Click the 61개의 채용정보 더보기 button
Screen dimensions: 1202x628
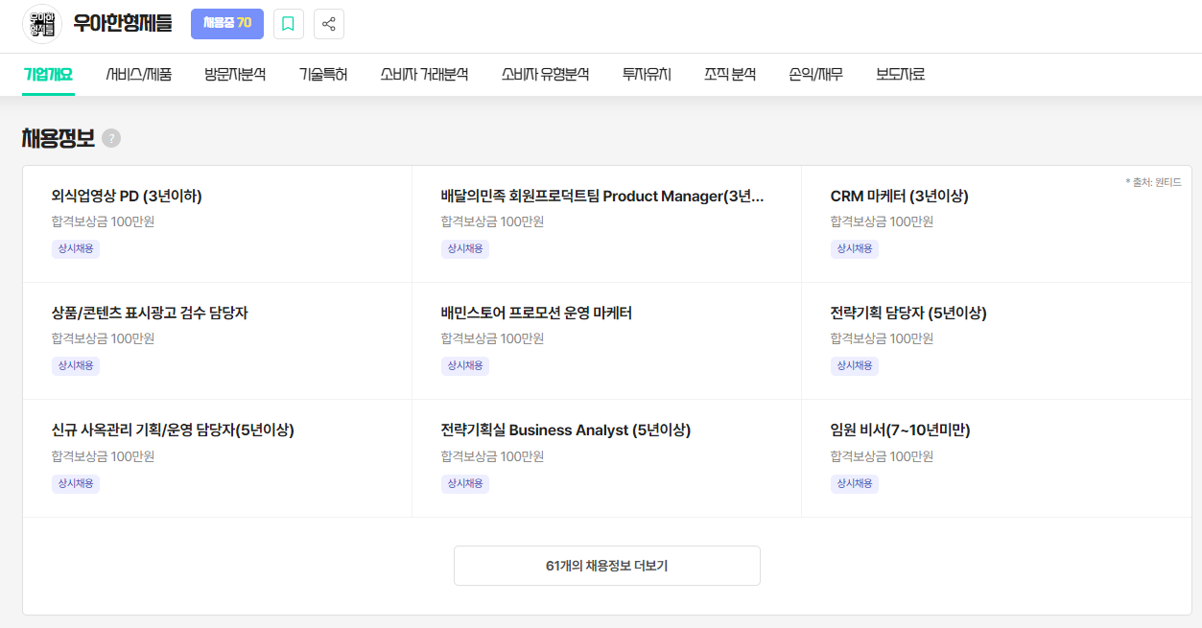607,566
